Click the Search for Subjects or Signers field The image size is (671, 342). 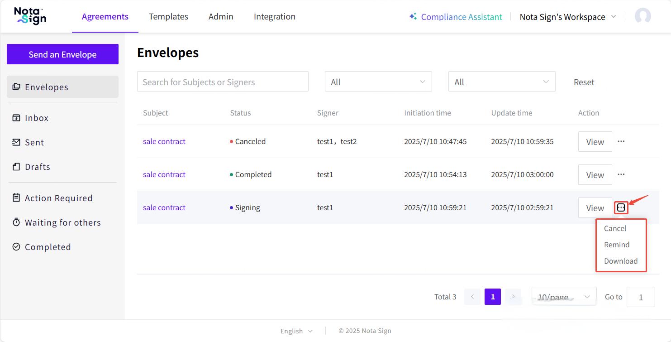coord(223,82)
